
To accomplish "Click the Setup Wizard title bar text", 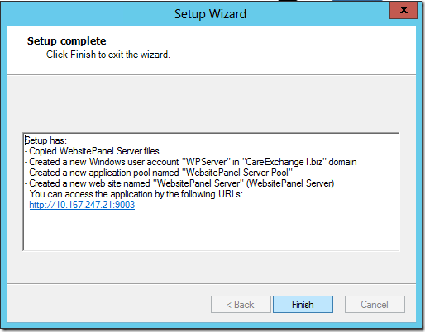I will (x=210, y=14).
